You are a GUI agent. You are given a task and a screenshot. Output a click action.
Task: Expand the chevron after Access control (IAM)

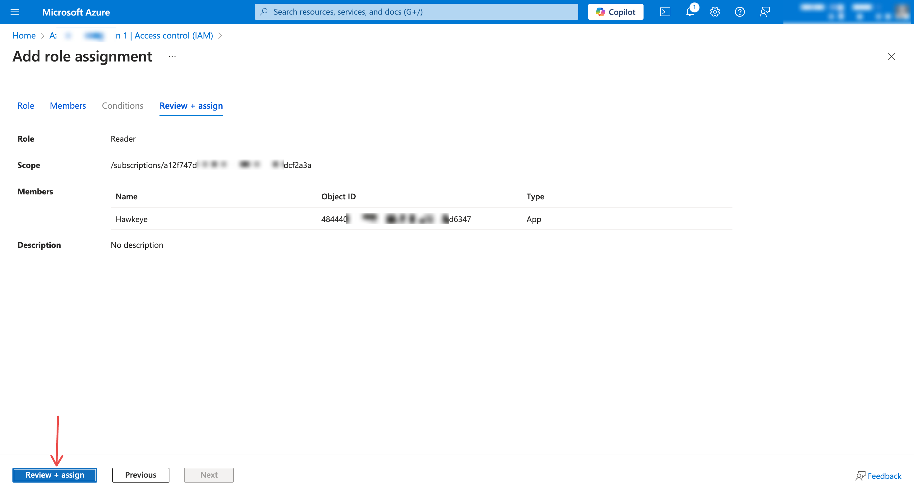point(220,35)
